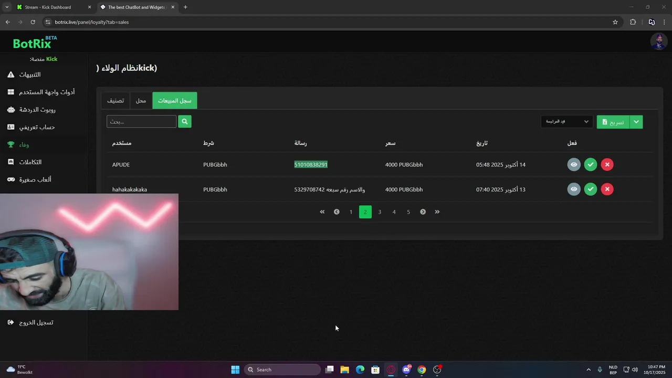Go to previous page arrow
The height and width of the screenshot is (378, 672).
pyautogui.click(x=337, y=212)
